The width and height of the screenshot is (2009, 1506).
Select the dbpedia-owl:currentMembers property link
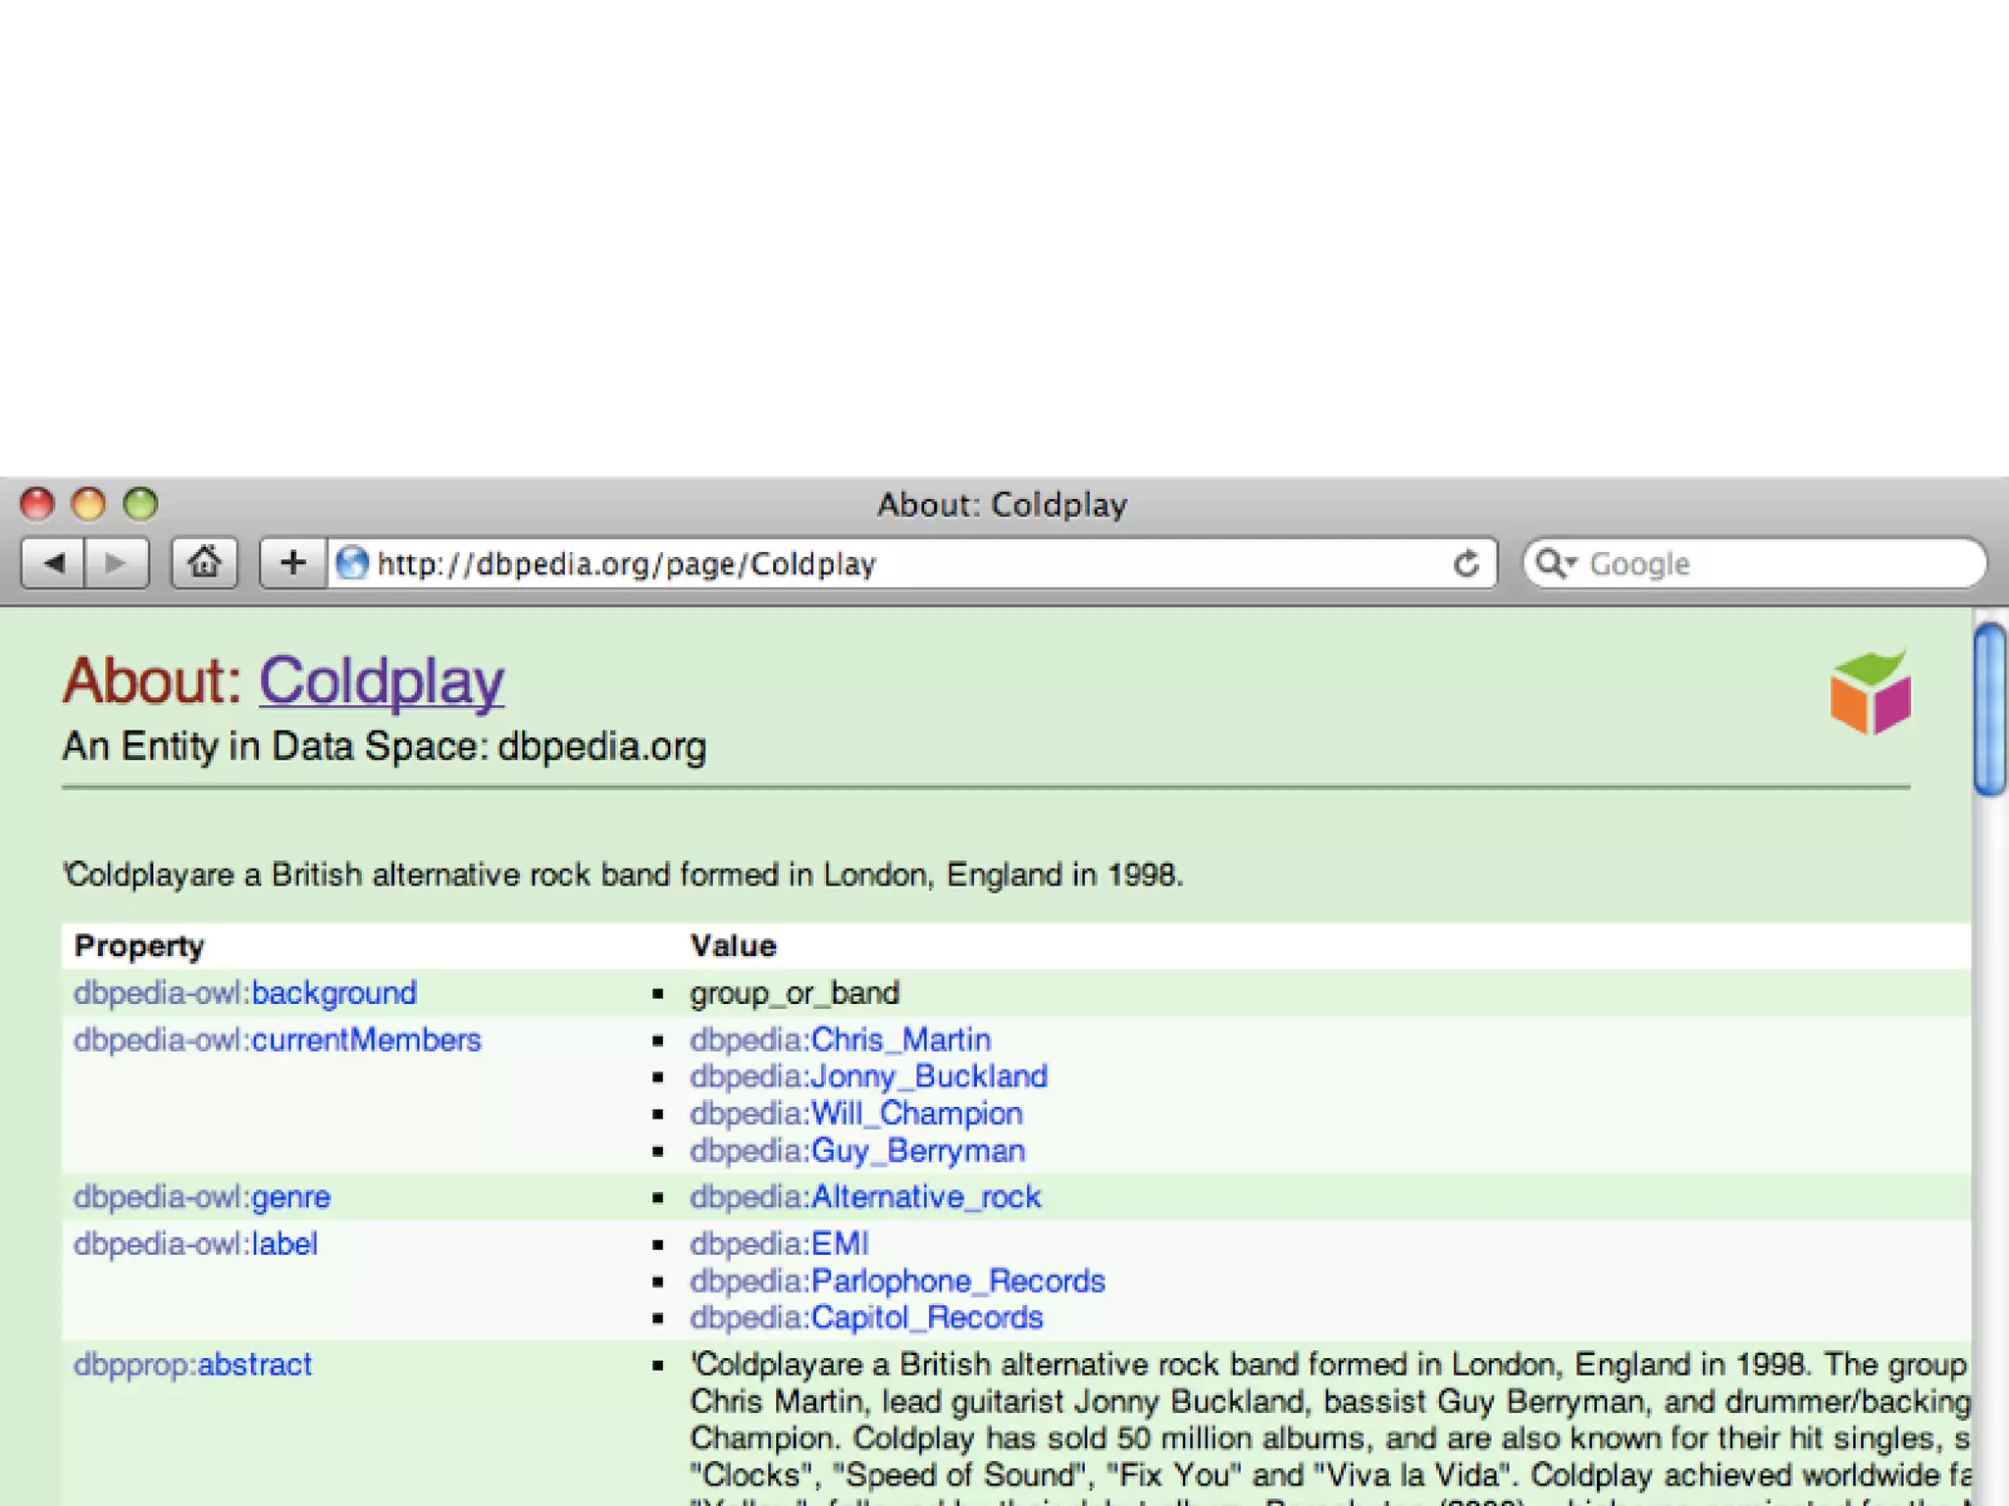click(278, 1039)
